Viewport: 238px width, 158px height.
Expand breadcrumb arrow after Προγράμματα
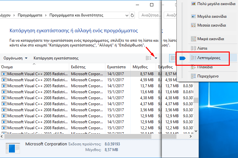(x=46, y=15)
